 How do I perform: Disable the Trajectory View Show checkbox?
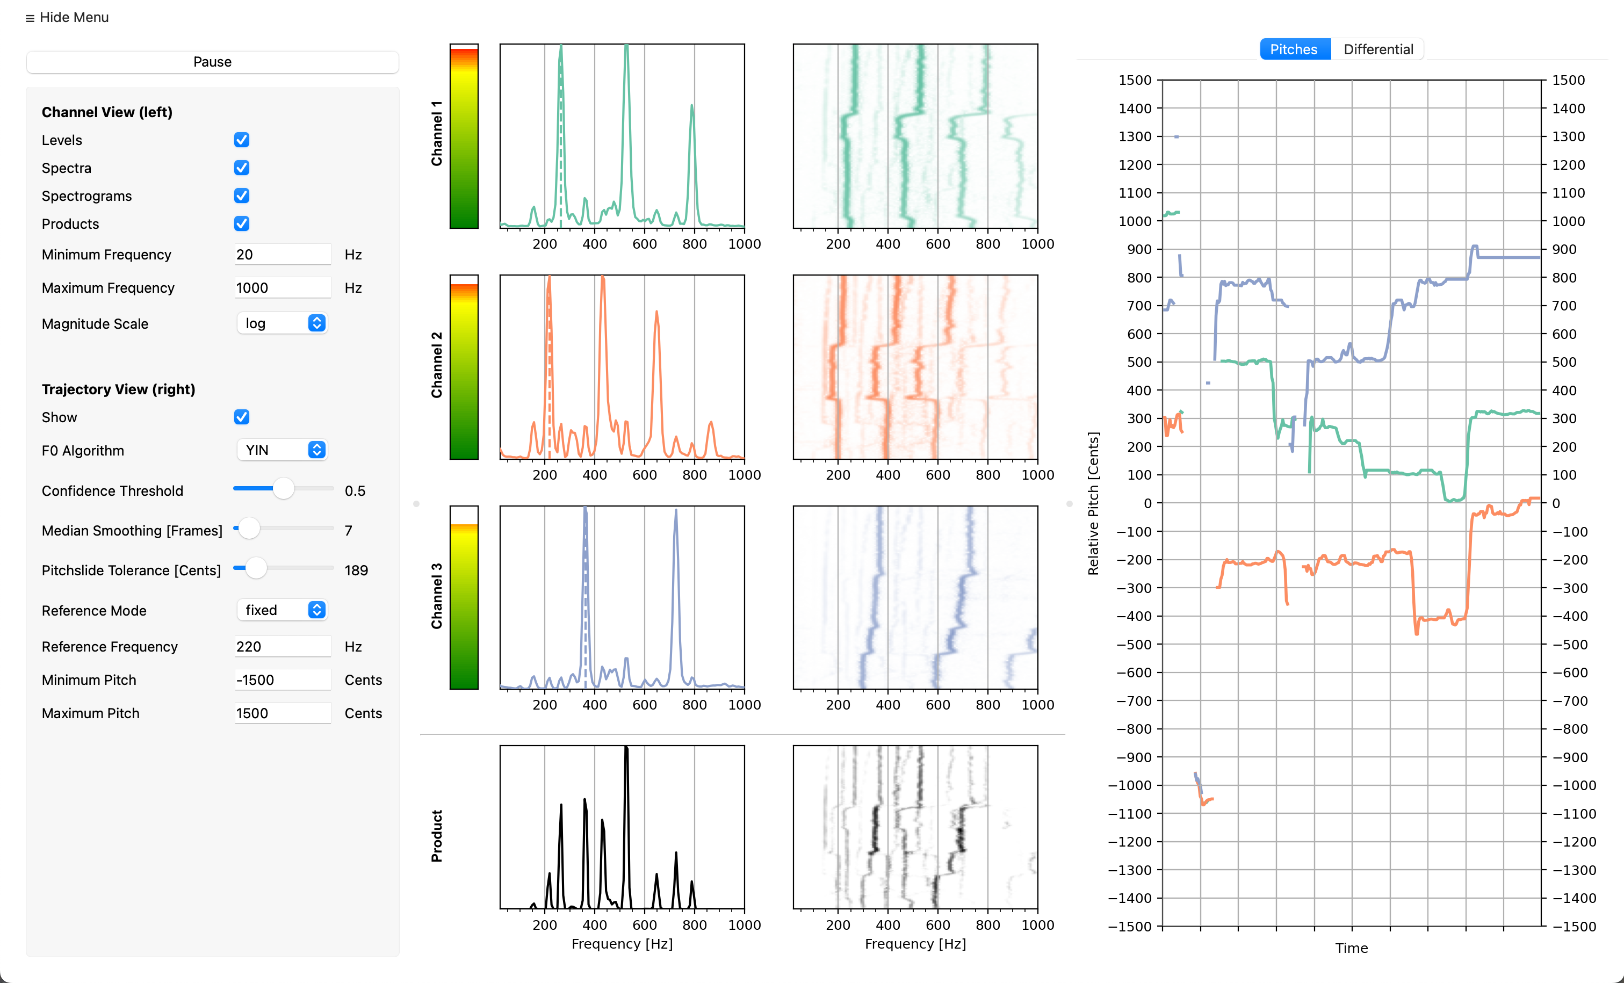click(241, 417)
